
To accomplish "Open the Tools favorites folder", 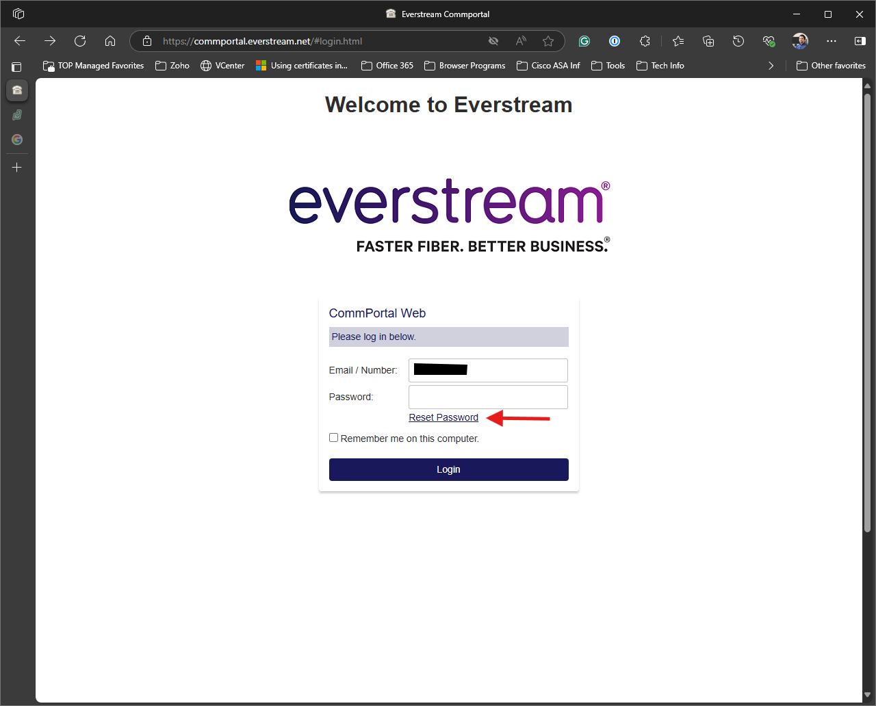I will [x=608, y=66].
